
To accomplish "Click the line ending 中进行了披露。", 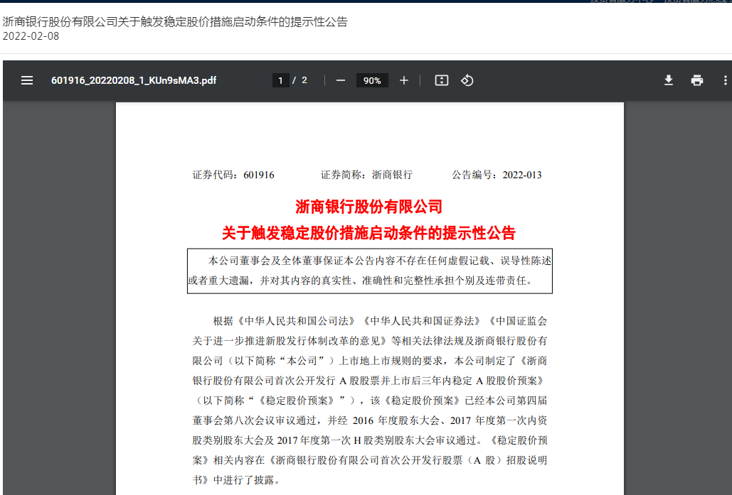I will tap(236, 480).
